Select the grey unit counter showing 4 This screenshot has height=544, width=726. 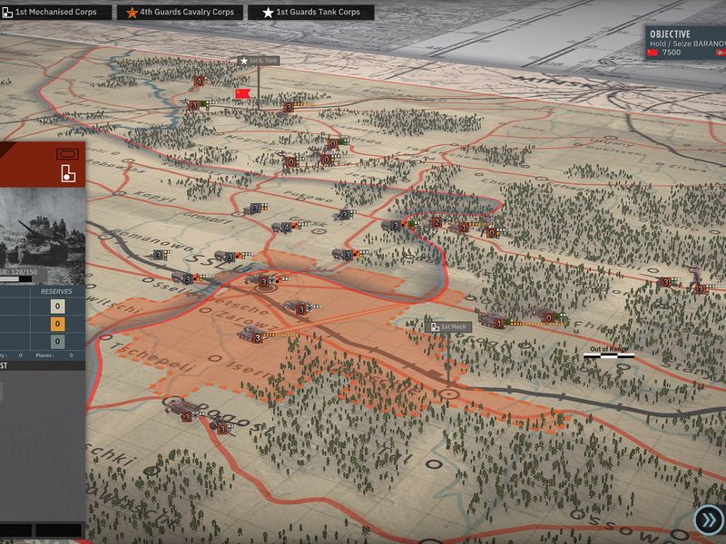pos(287,228)
